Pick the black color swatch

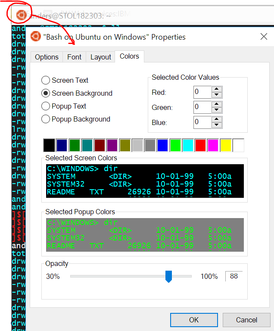49,145
